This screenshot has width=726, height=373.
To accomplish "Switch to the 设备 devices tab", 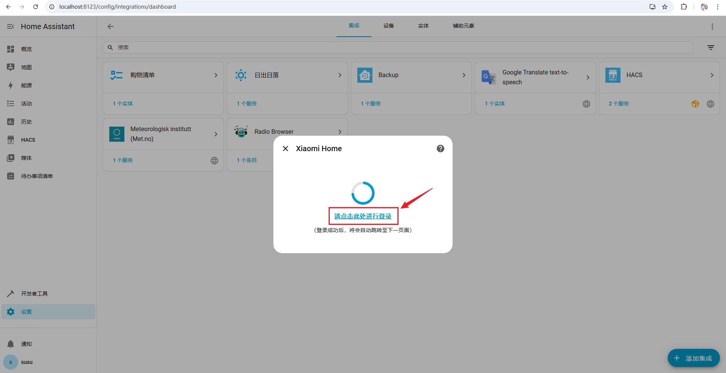I will [x=389, y=26].
